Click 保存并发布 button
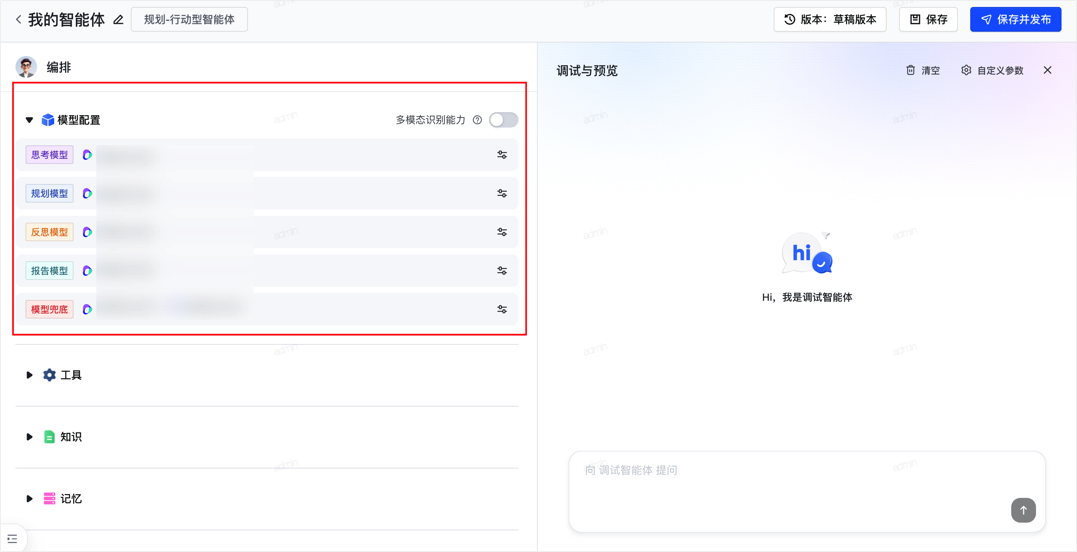 (1015, 19)
